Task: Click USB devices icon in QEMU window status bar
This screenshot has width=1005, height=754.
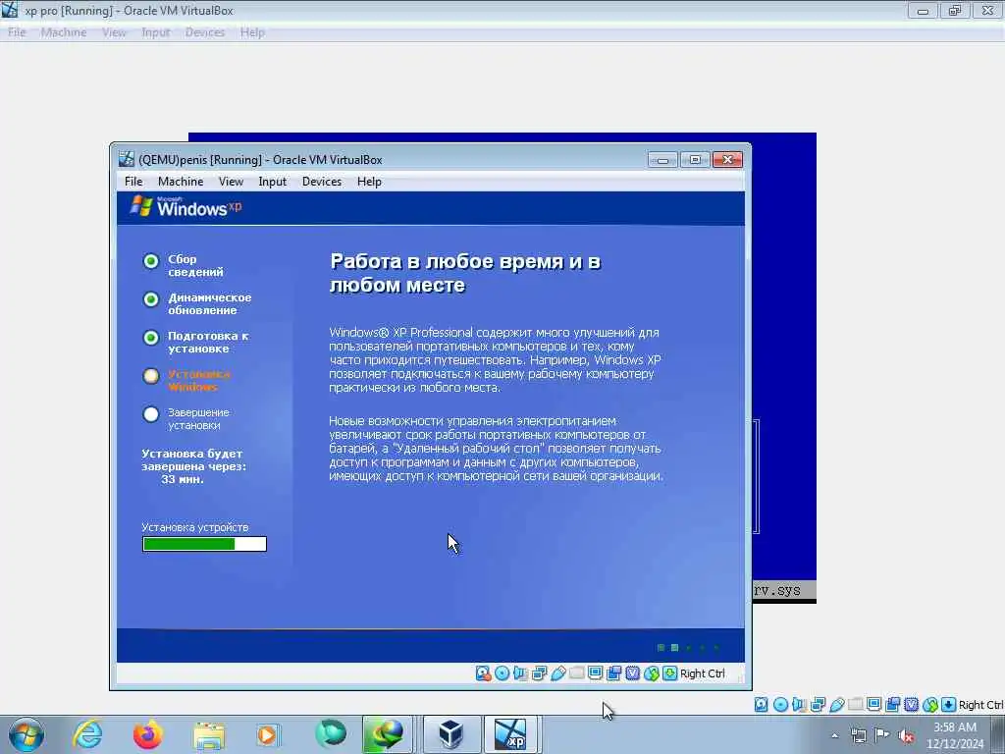Action: coord(557,673)
